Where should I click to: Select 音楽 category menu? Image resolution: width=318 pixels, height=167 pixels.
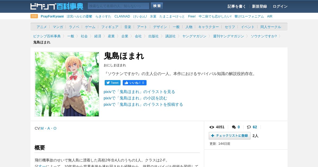pos(128,27)
